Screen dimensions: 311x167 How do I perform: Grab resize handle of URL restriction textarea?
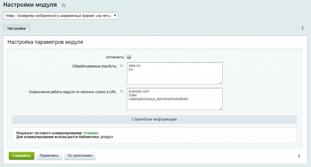[x=220, y=108]
